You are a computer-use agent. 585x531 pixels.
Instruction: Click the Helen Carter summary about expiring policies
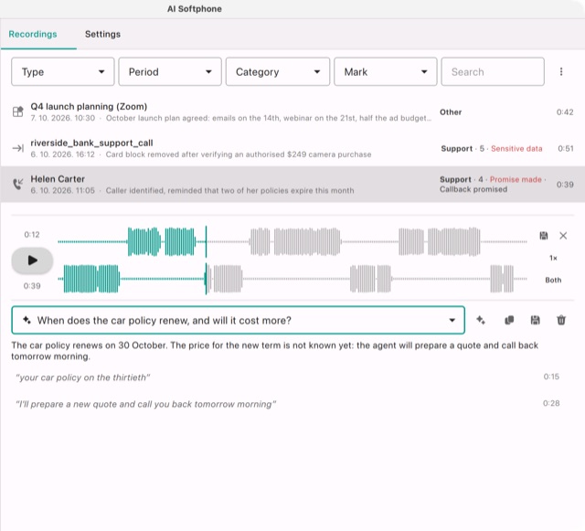229,190
